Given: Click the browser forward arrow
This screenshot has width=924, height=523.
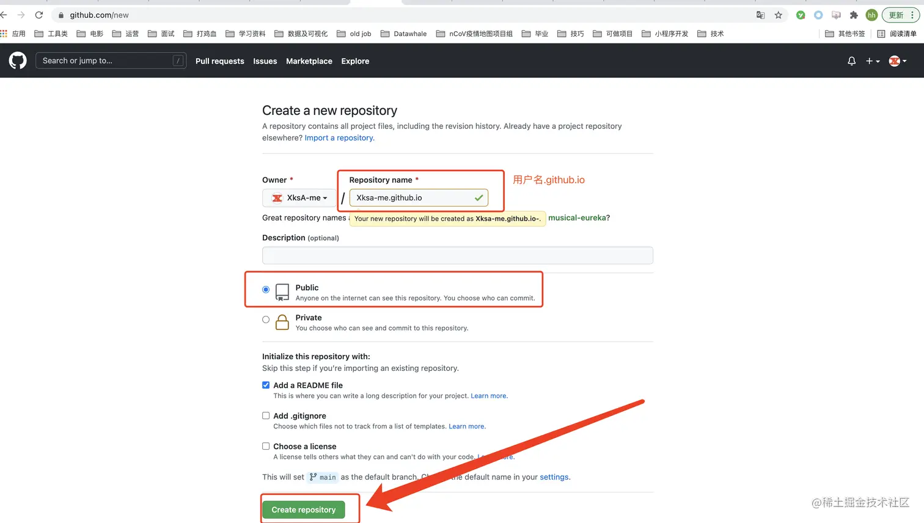Looking at the screenshot, I should (21, 15).
